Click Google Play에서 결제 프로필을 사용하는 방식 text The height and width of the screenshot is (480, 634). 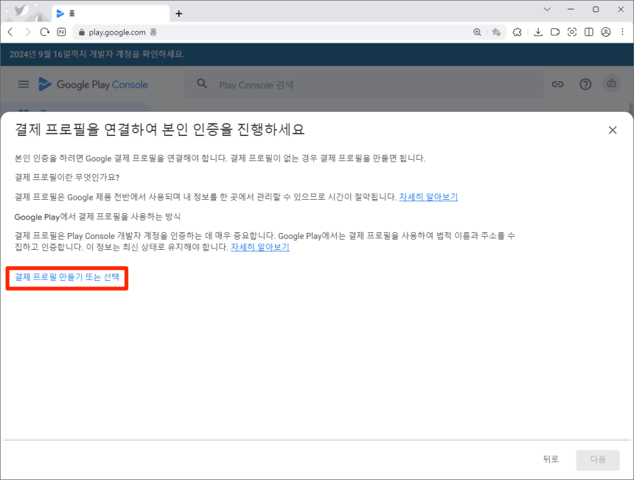(98, 217)
